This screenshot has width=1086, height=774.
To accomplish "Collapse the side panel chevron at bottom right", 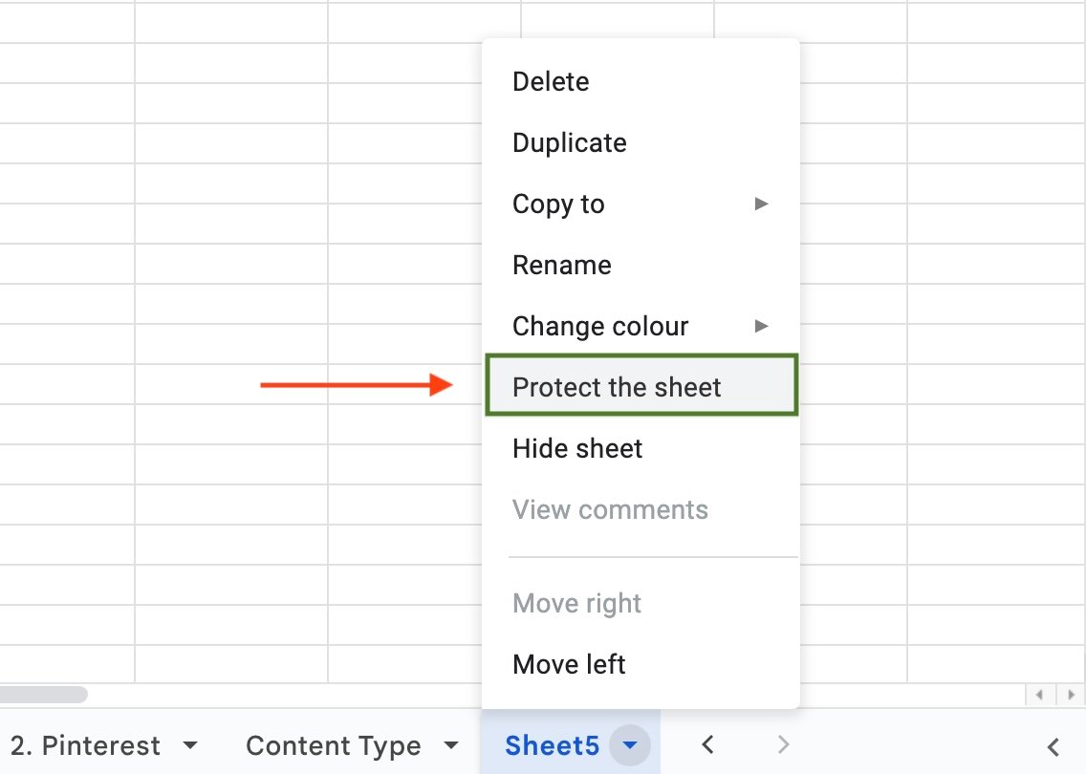I will pyautogui.click(x=1053, y=746).
